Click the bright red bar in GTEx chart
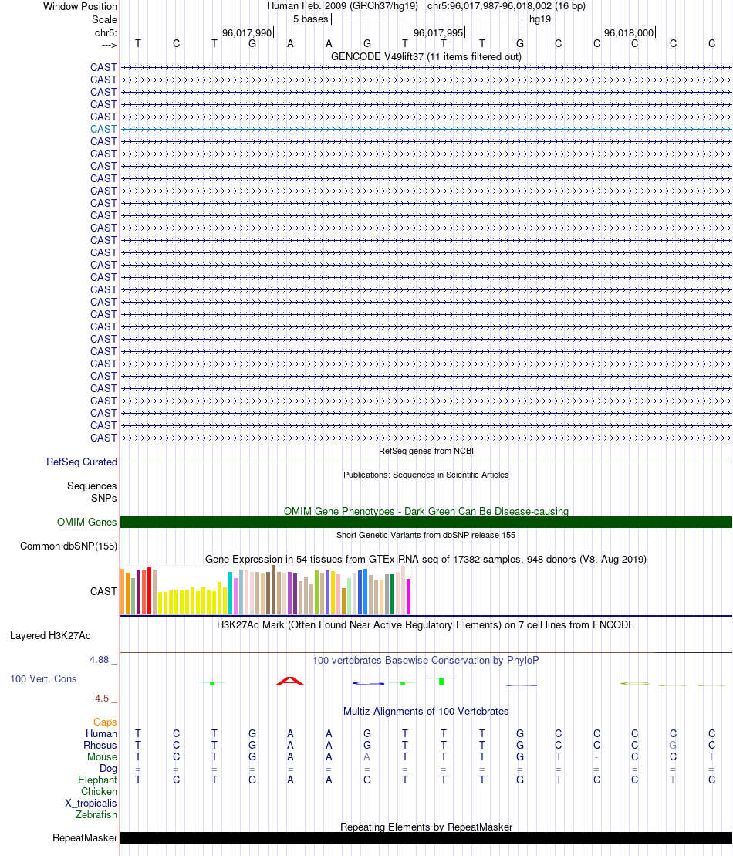 (150, 591)
